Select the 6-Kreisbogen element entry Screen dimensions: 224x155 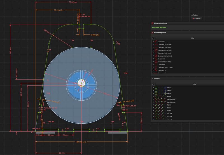tap(171, 102)
